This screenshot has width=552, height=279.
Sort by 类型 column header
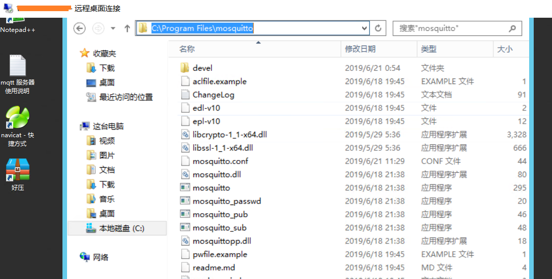click(x=429, y=49)
